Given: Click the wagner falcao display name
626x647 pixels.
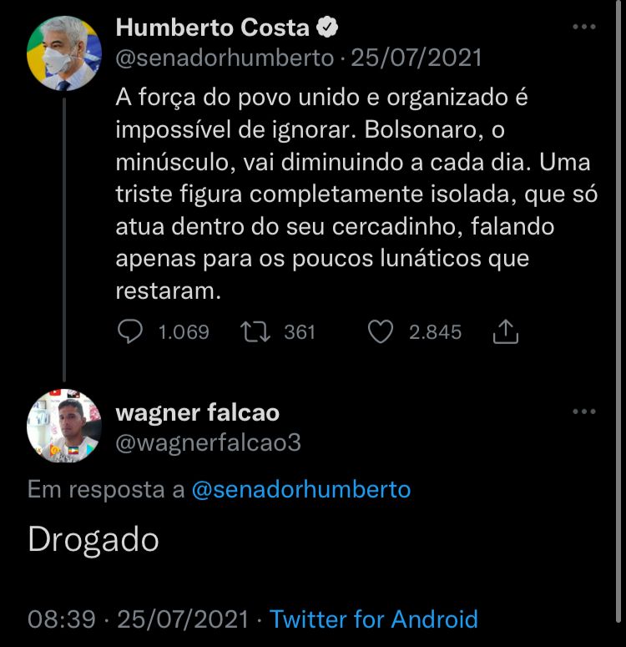Looking at the screenshot, I should click(197, 412).
